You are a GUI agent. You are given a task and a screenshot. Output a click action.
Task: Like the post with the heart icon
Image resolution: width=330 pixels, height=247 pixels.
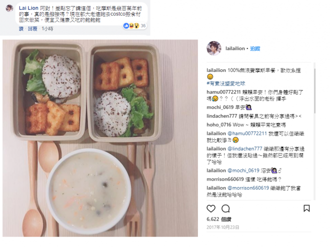pyautogui.click(x=211, y=208)
